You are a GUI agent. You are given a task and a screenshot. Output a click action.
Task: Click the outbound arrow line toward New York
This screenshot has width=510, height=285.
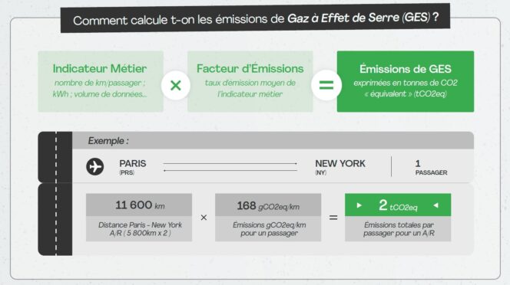coord(230,164)
